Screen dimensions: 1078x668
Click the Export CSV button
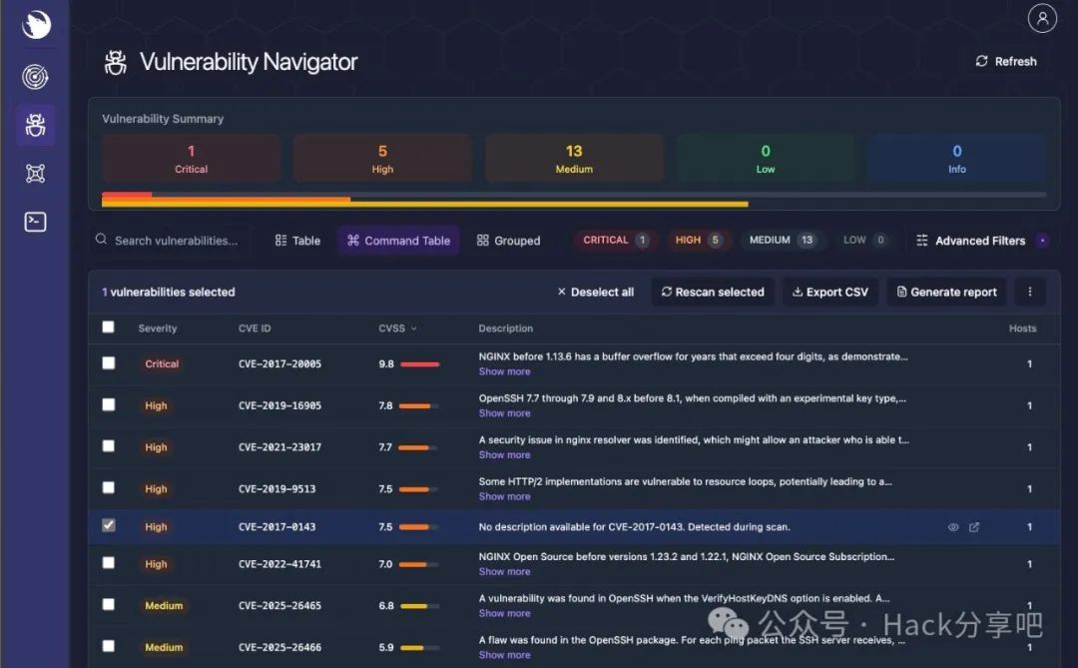(x=829, y=292)
